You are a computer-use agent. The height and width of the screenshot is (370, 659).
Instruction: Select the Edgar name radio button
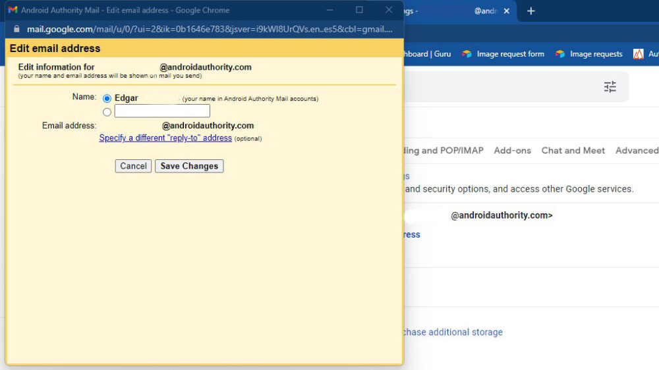107,99
